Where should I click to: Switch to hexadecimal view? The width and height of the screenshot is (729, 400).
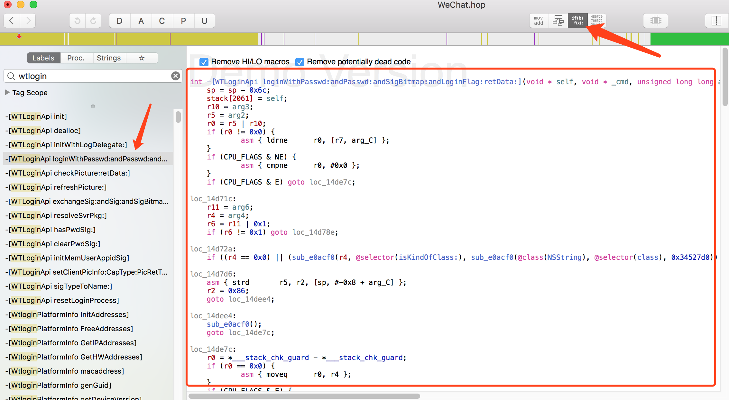[x=597, y=21]
